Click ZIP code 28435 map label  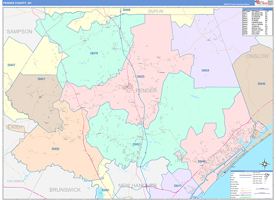tap(55, 149)
